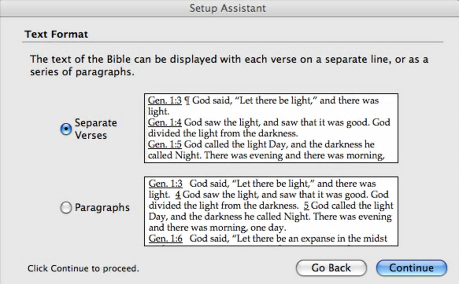Viewport: 459px width, 284px height.
Task: Select the Separate Verses radio button
Action: (66, 129)
